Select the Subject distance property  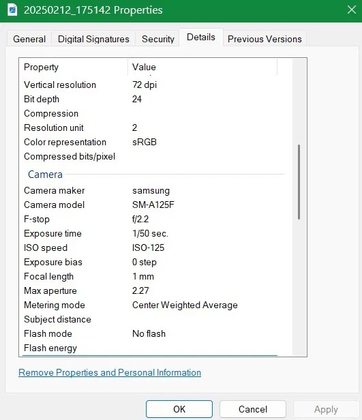[x=57, y=319]
